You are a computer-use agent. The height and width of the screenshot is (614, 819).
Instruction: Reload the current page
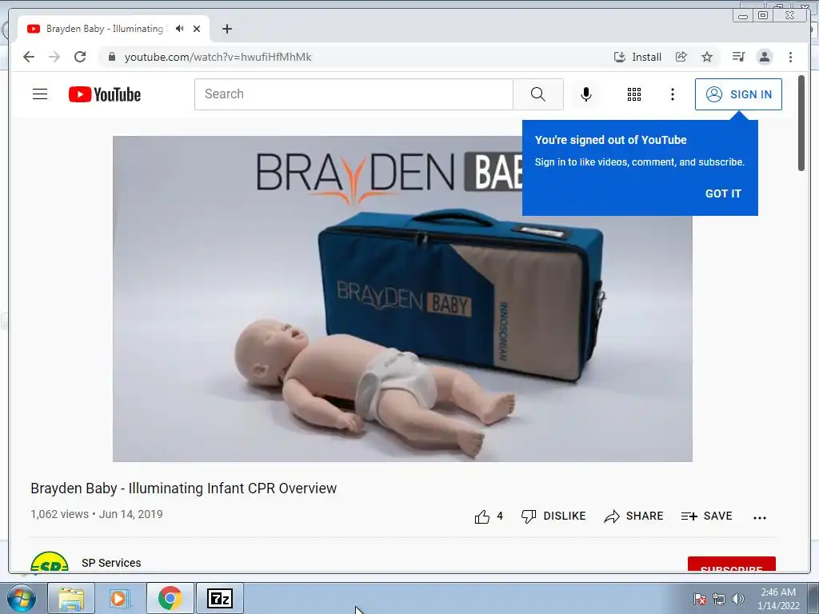80,57
